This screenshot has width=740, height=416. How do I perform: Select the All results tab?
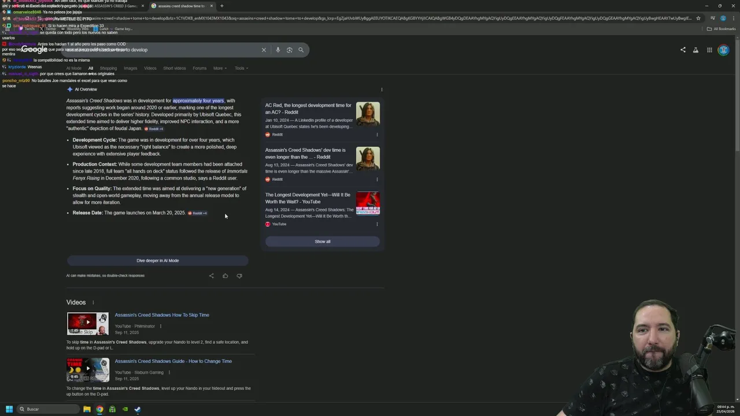[x=90, y=68]
